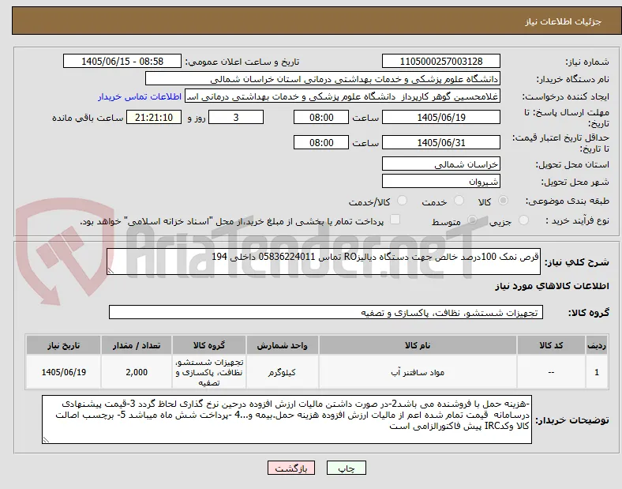
Task: Click the requester name field غلامحسین گوهر
Action: click(343, 96)
